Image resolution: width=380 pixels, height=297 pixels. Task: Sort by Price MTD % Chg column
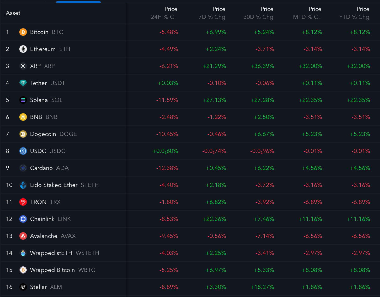(307, 13)
